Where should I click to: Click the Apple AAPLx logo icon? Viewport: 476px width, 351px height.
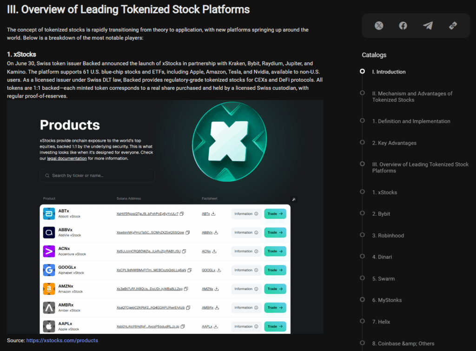[49, 326]
